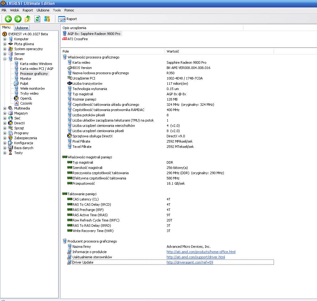
Task: Select the Liczba tranzystorów row
Action: (x=171, y=84)
